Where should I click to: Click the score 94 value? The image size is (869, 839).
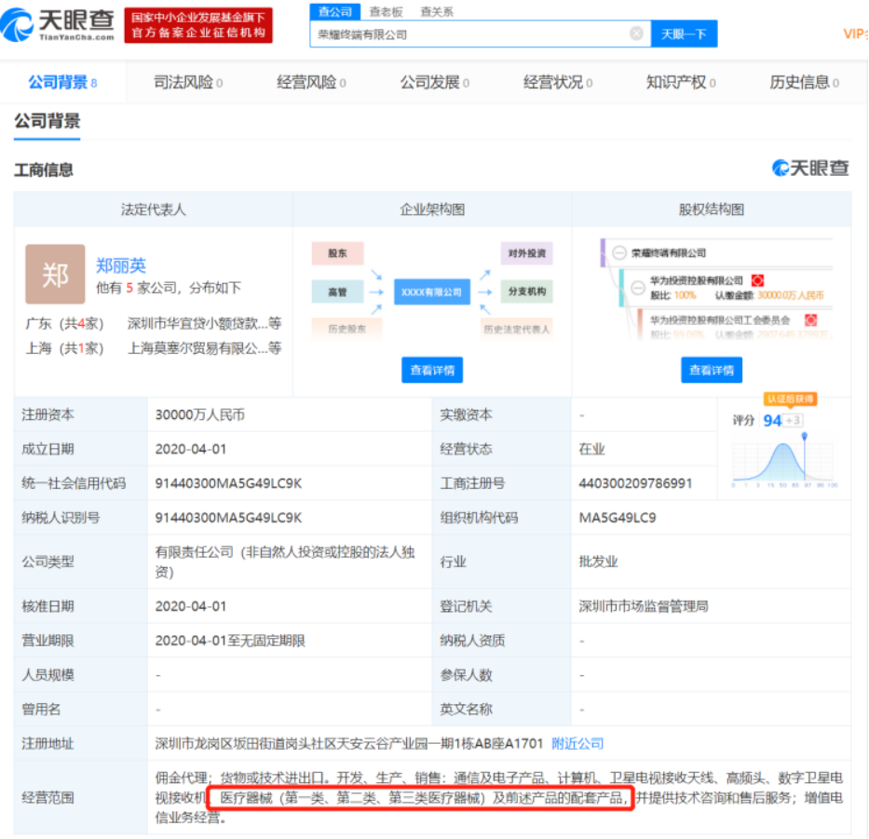click(772, 421)
